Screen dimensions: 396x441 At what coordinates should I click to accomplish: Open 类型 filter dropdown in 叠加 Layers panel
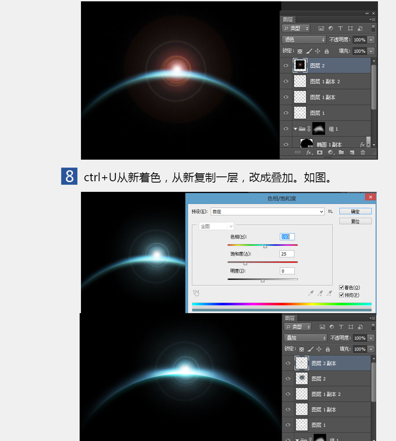[x=297, y=326]
